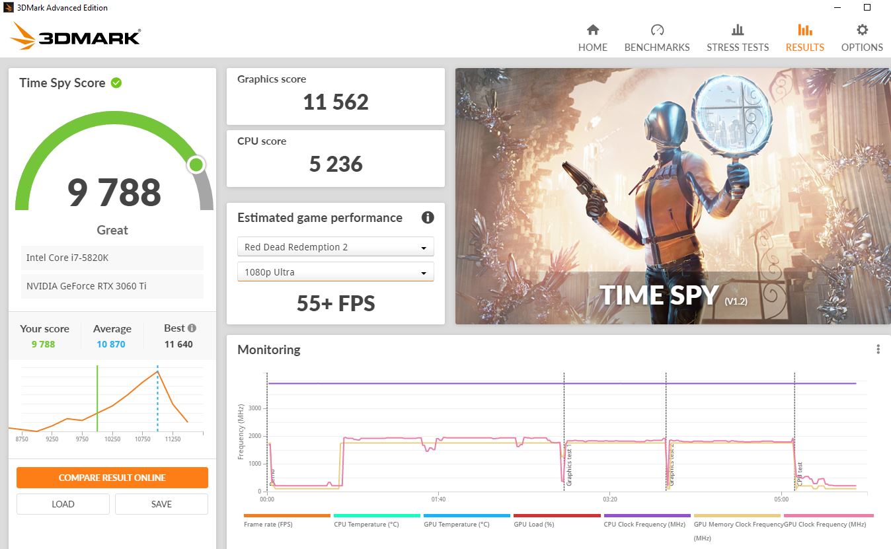Viewport: 891px width, 549px height.
Task: Show info for Estimated game performance
Action: (x=428, y=217)
